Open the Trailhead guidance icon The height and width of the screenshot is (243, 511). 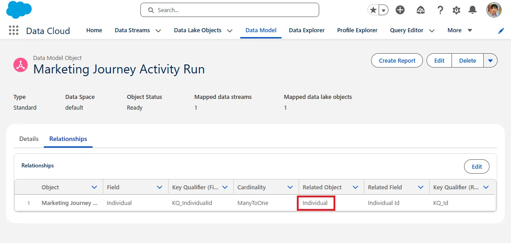pyautogui.click(x=421, y=10)
